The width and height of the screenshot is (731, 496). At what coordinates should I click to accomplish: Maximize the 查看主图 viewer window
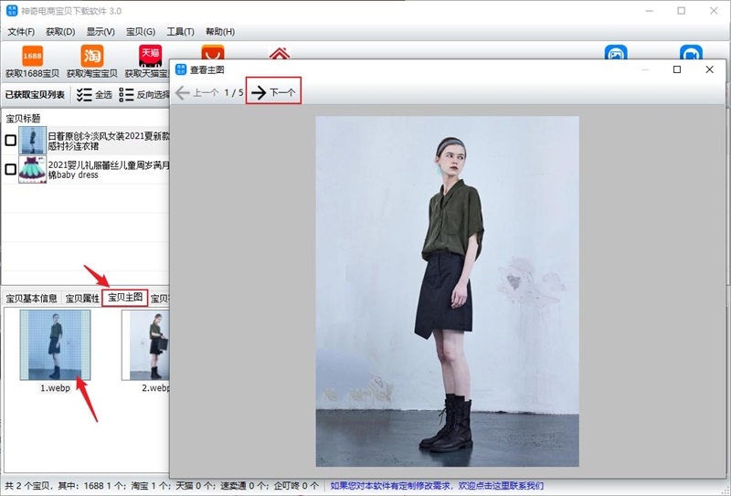pos(677,69)
